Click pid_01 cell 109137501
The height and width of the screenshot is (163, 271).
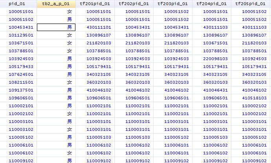18,90
